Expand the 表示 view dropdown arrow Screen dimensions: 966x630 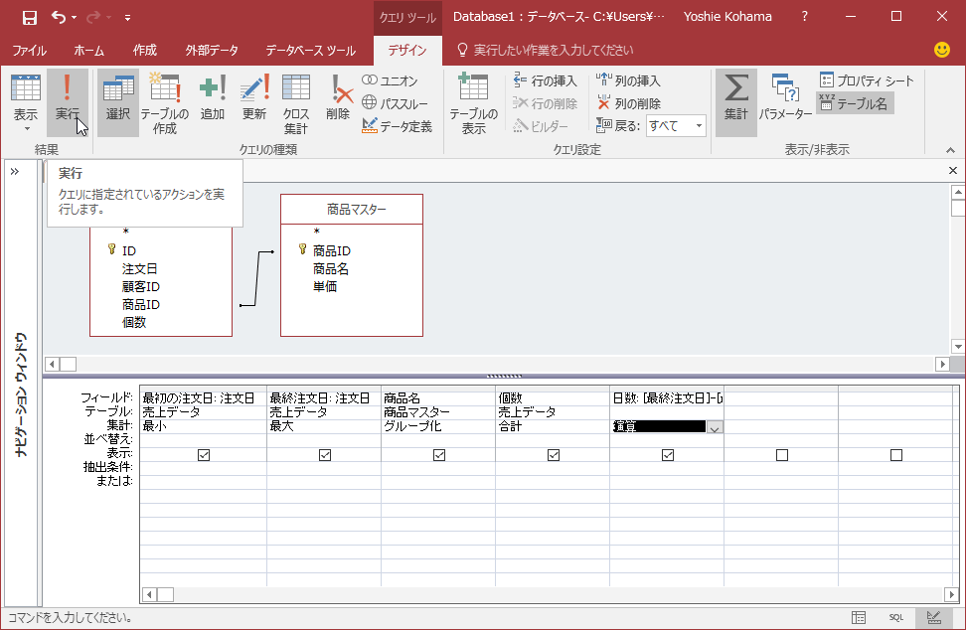pyautogui.click(x=27, y=128)
